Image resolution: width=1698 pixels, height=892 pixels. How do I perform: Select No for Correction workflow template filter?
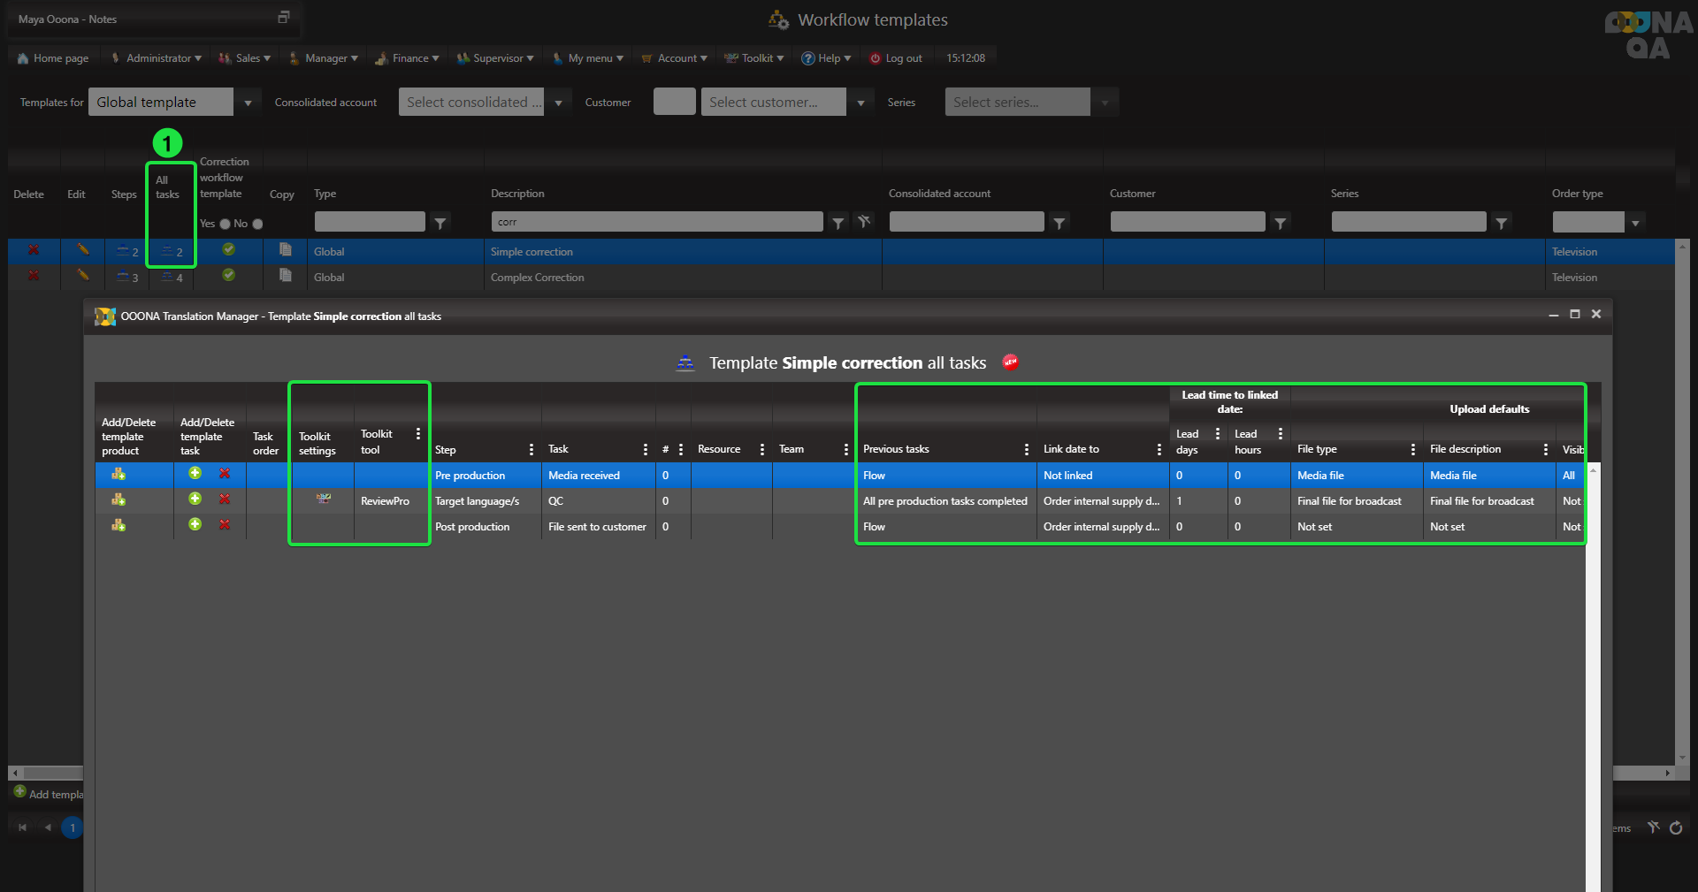tap(257, 224)
